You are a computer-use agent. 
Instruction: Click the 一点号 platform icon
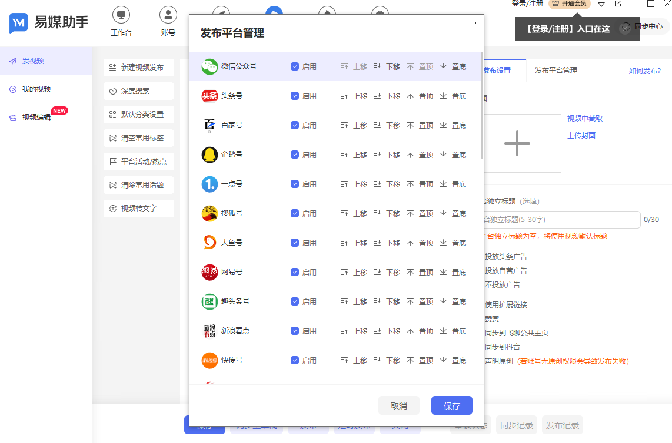(211, 183)
